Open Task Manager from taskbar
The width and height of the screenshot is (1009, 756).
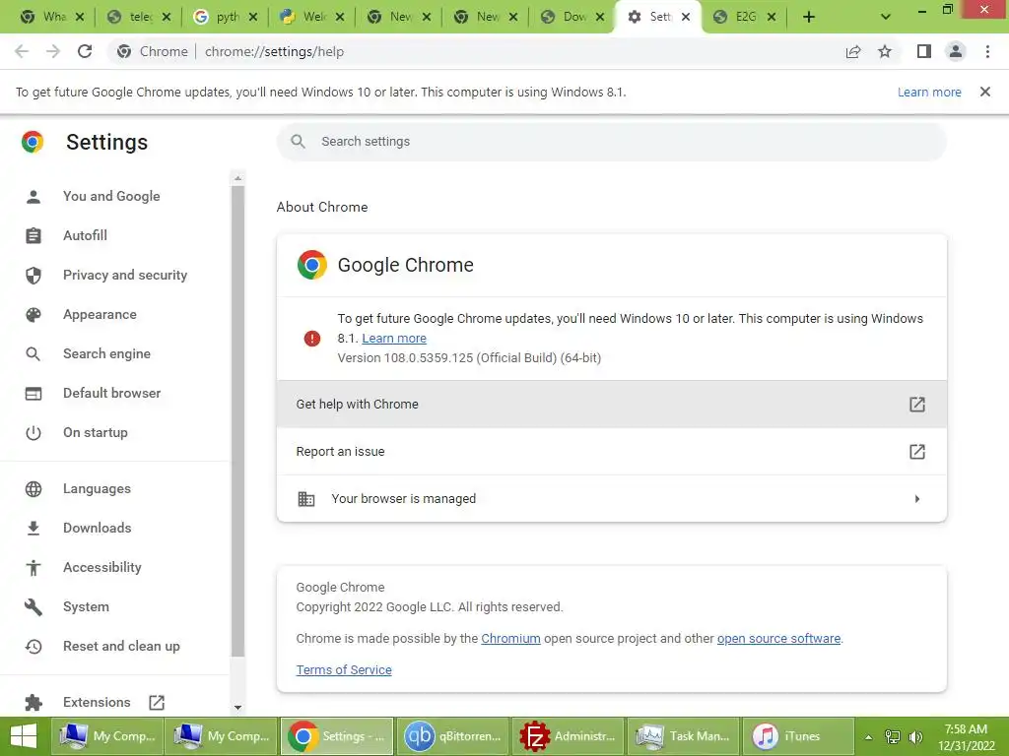(683, 736)
